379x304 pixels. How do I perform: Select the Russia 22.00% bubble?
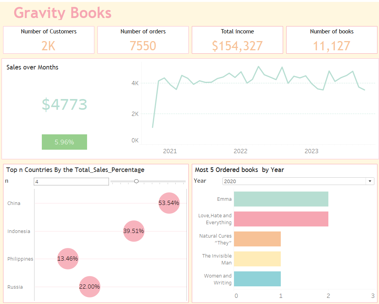click(x=89, y=287)
